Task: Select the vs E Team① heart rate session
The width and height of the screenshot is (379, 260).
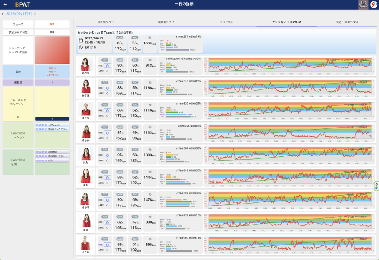Action: coord(52,125)
